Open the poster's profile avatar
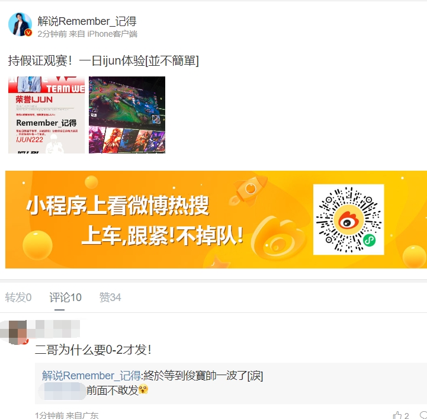 click(x=20, y=24)
